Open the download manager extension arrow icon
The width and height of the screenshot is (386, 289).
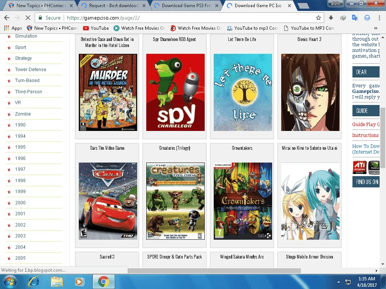[x=331, y=18]
